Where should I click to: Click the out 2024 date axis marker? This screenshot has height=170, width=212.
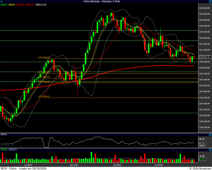tap(159, 165)
